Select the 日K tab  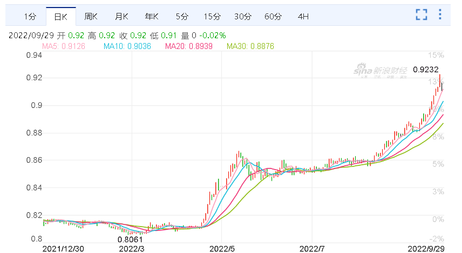61,17
